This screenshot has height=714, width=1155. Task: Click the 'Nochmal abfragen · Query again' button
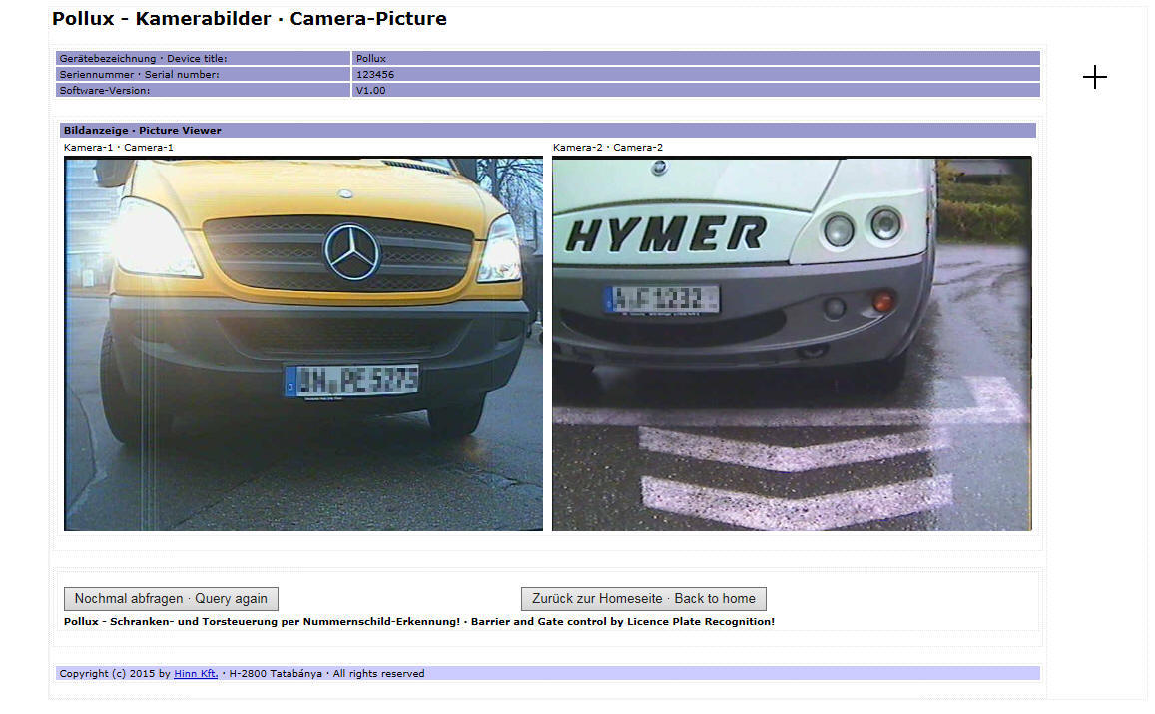click(x=171, y=599)
